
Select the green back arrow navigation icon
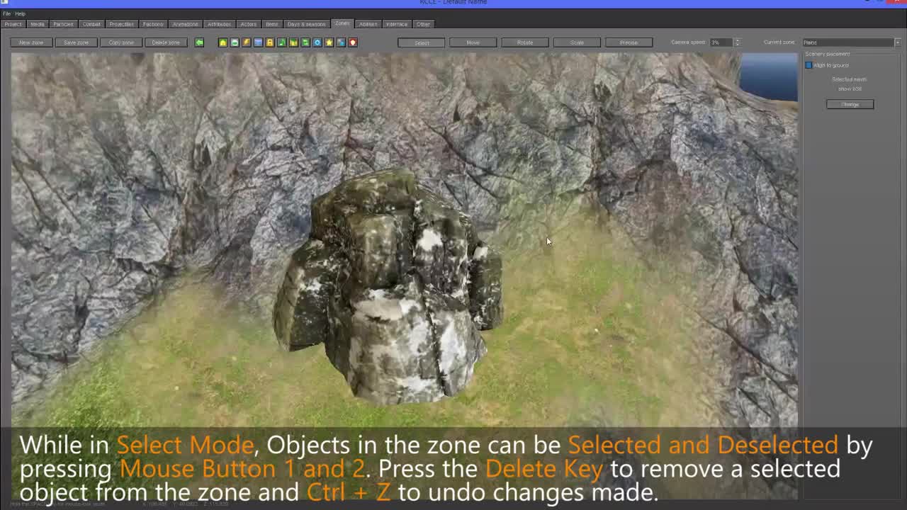pyautogui.click(x=199, y=42)
